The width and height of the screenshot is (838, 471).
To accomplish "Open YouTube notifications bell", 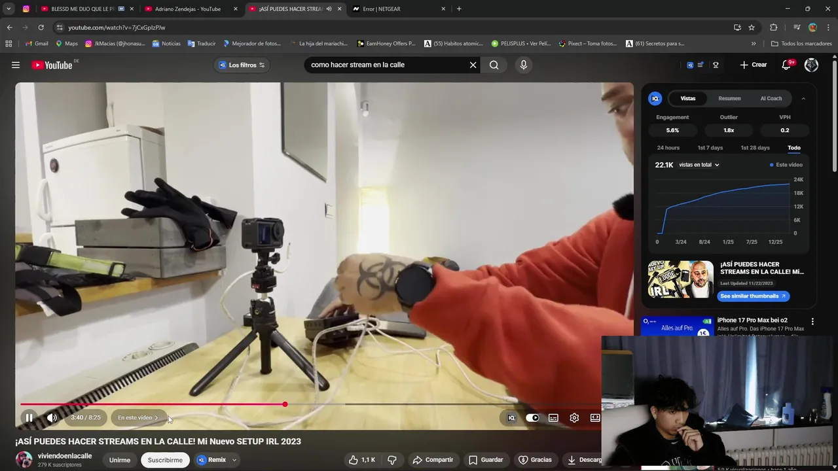I will [x=787, y=65].
